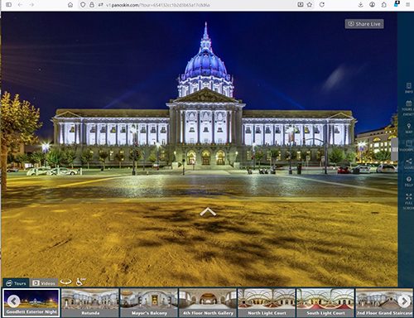The image size is (414, 318).
Task: Click the site security padlock icon
Action: pyautogui.click(x=92, y=5)
